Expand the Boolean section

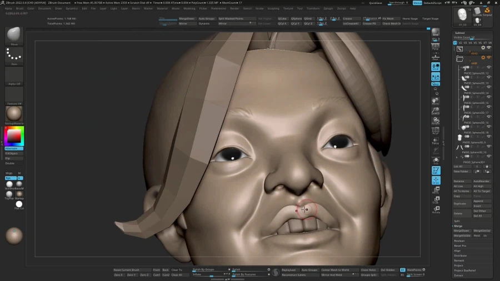(459, 240)
